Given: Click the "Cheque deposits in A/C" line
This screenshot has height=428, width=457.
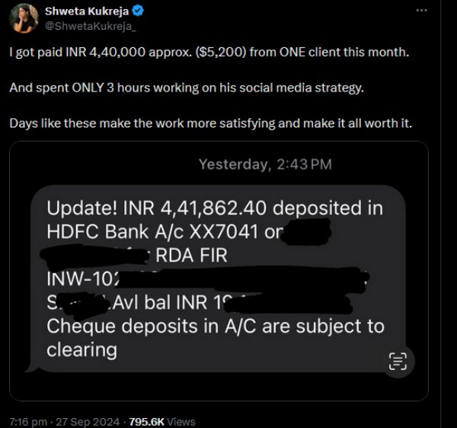Looking at the screenshot, I should [215, 327].
